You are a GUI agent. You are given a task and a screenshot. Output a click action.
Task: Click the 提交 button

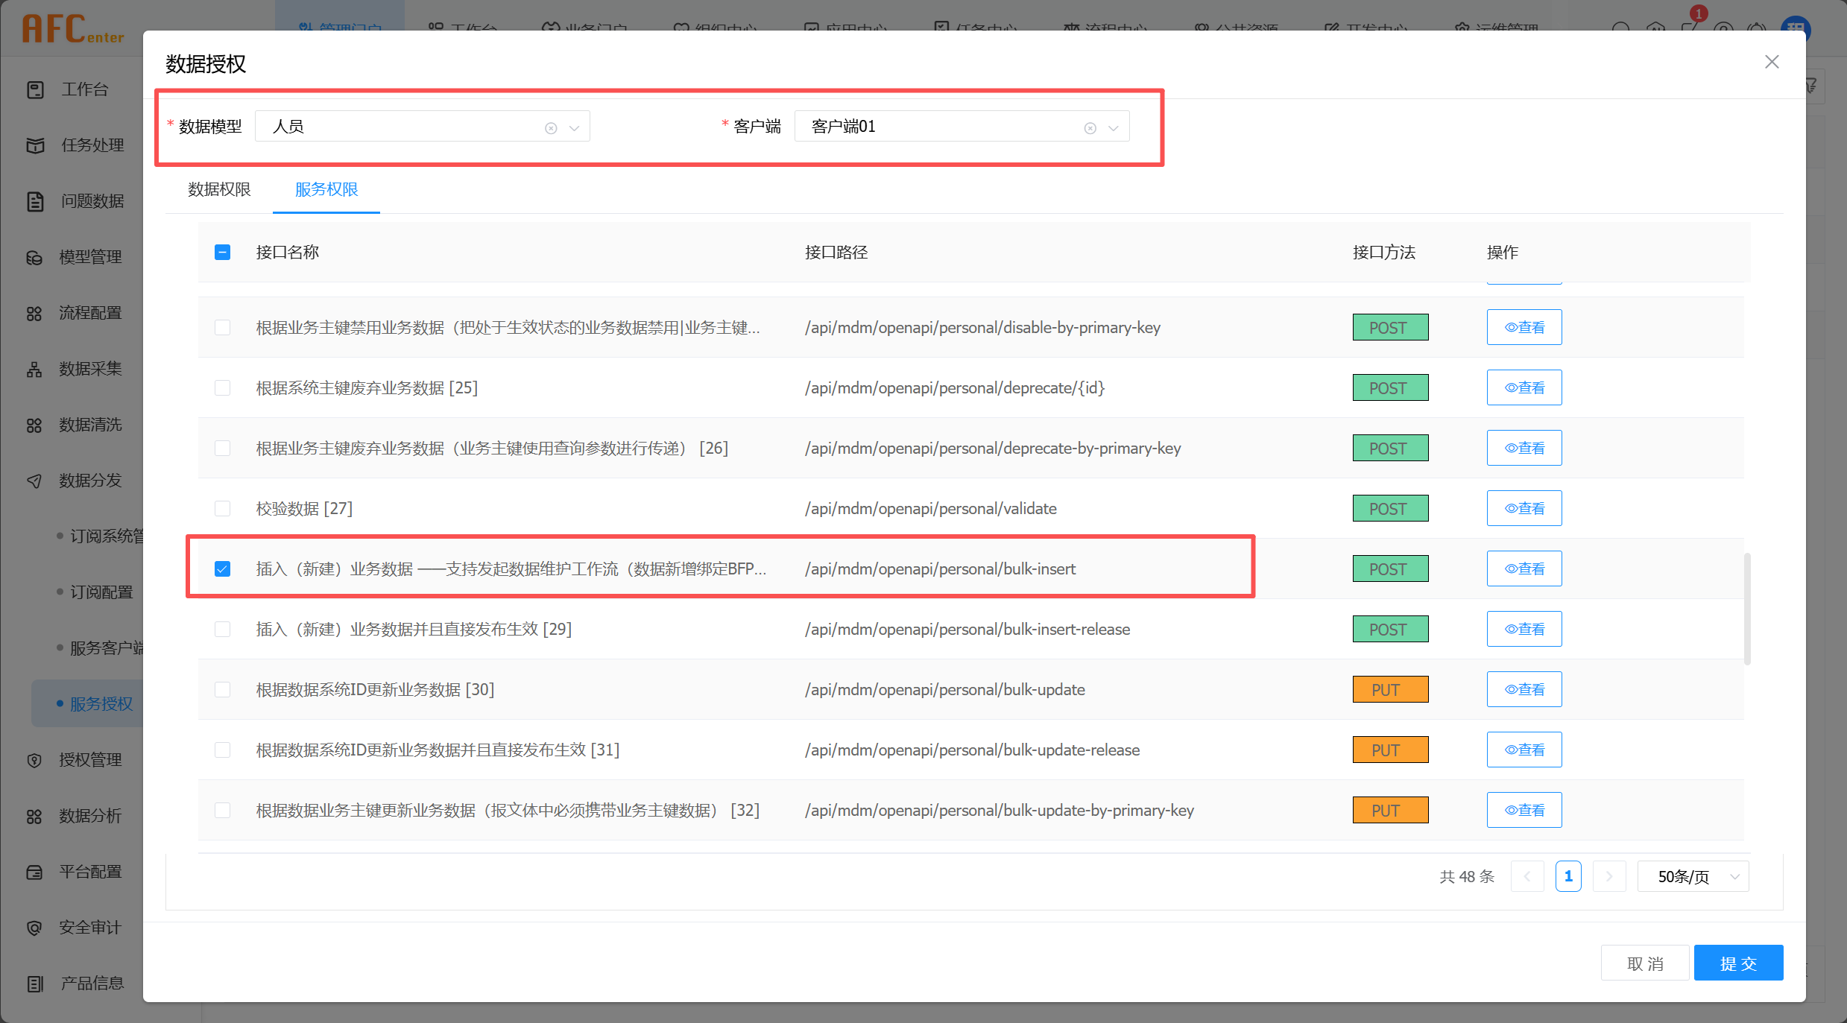point(1737,963)
